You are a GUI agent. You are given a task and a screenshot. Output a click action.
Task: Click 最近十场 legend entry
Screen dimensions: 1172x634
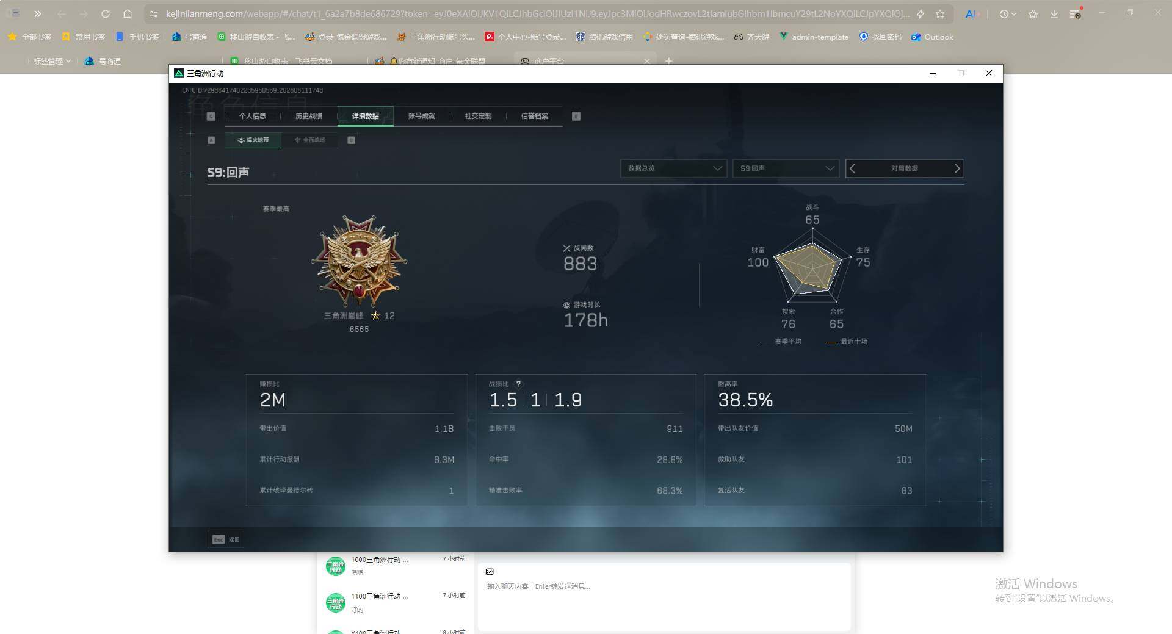click(x=847, y=342)
